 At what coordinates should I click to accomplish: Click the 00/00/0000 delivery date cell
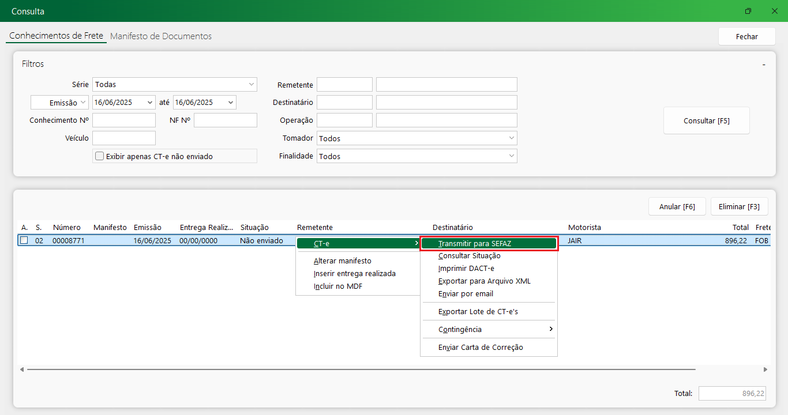coord(198,240)
